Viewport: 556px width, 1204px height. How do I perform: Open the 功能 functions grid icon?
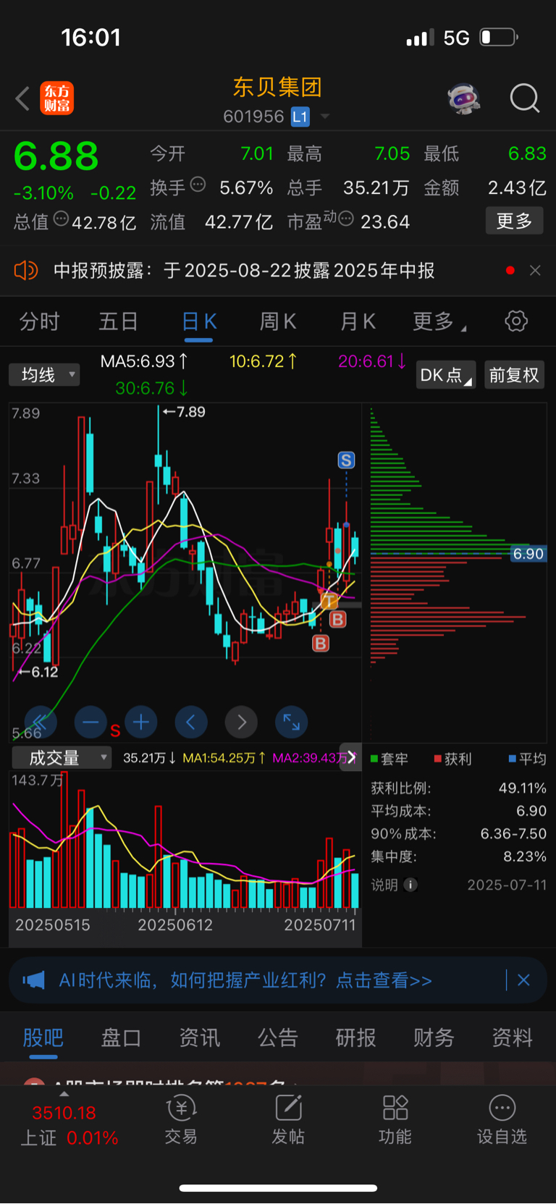[395, 1120]
